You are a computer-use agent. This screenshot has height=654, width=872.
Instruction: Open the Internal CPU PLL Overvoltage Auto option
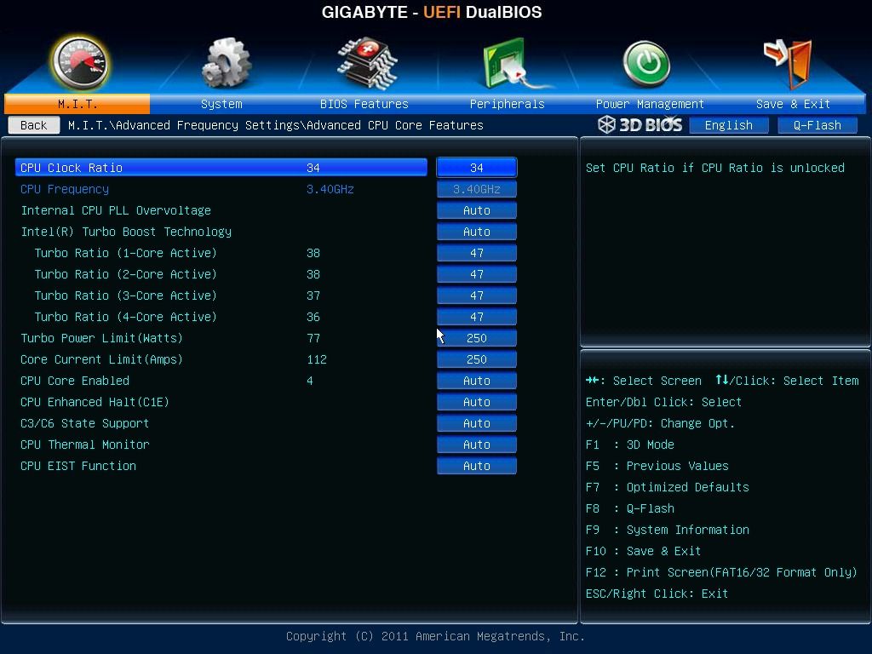[477, 210]
